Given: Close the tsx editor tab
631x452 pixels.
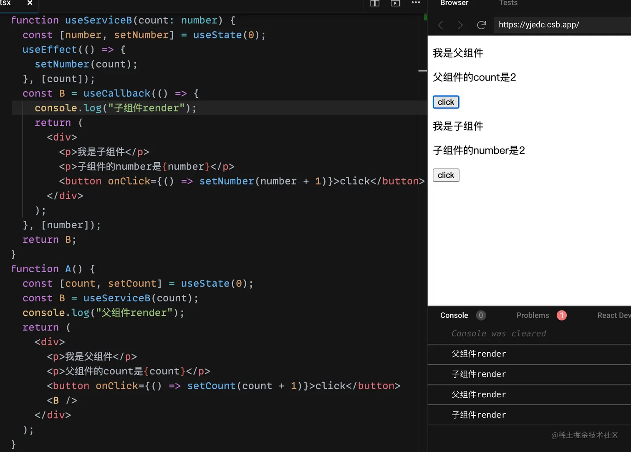Looking at the screenshot, I should (30, 3).
